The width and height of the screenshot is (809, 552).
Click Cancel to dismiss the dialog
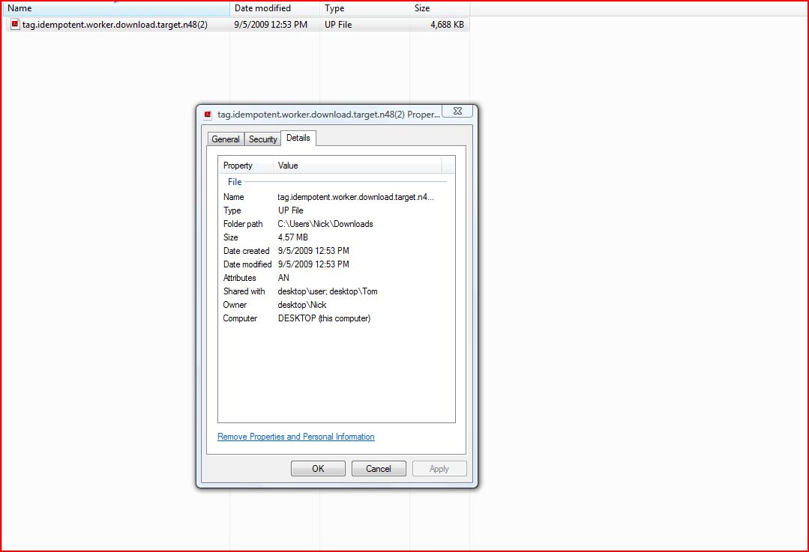point(378,468)
